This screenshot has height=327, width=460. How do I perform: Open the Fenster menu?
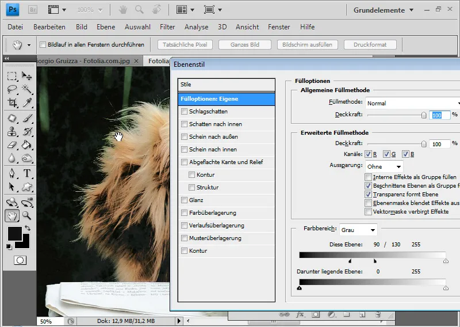click(x=279, y=27)
